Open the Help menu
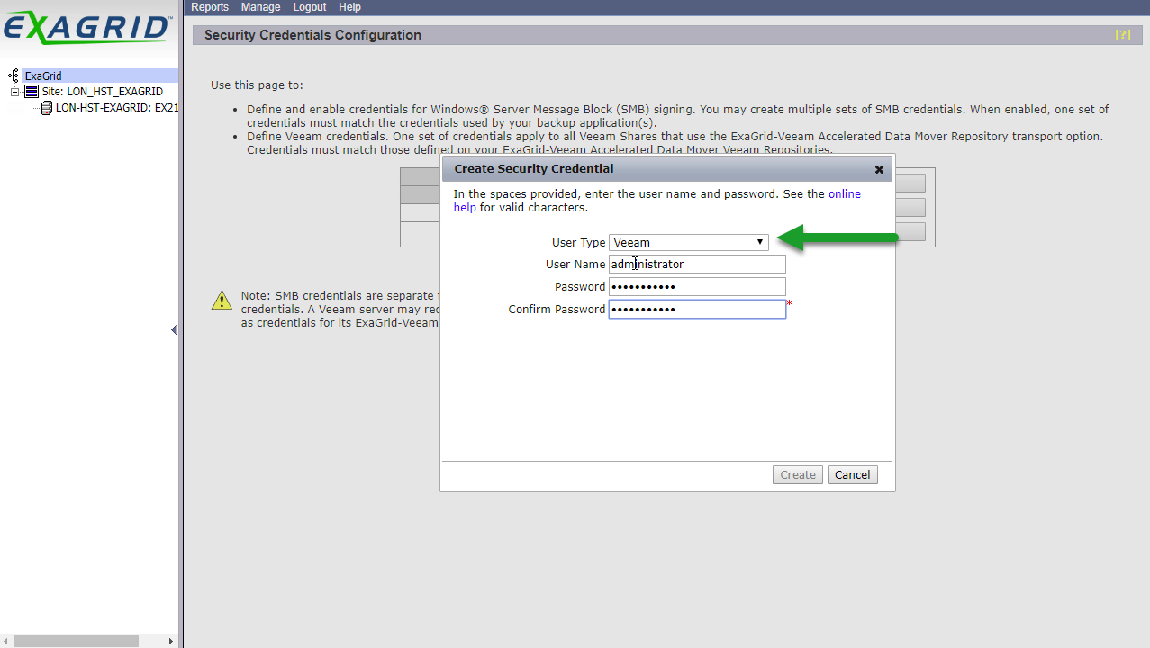 point(349,7)
